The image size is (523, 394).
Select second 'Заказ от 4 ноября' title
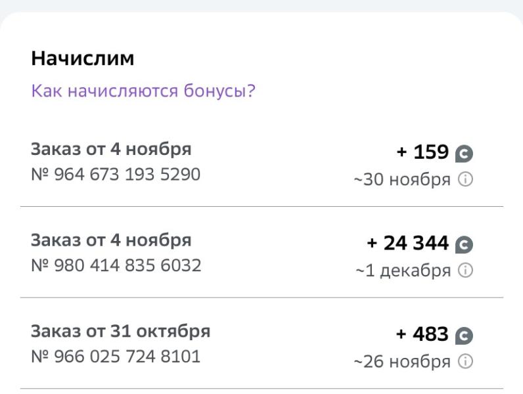pos(111,240)
